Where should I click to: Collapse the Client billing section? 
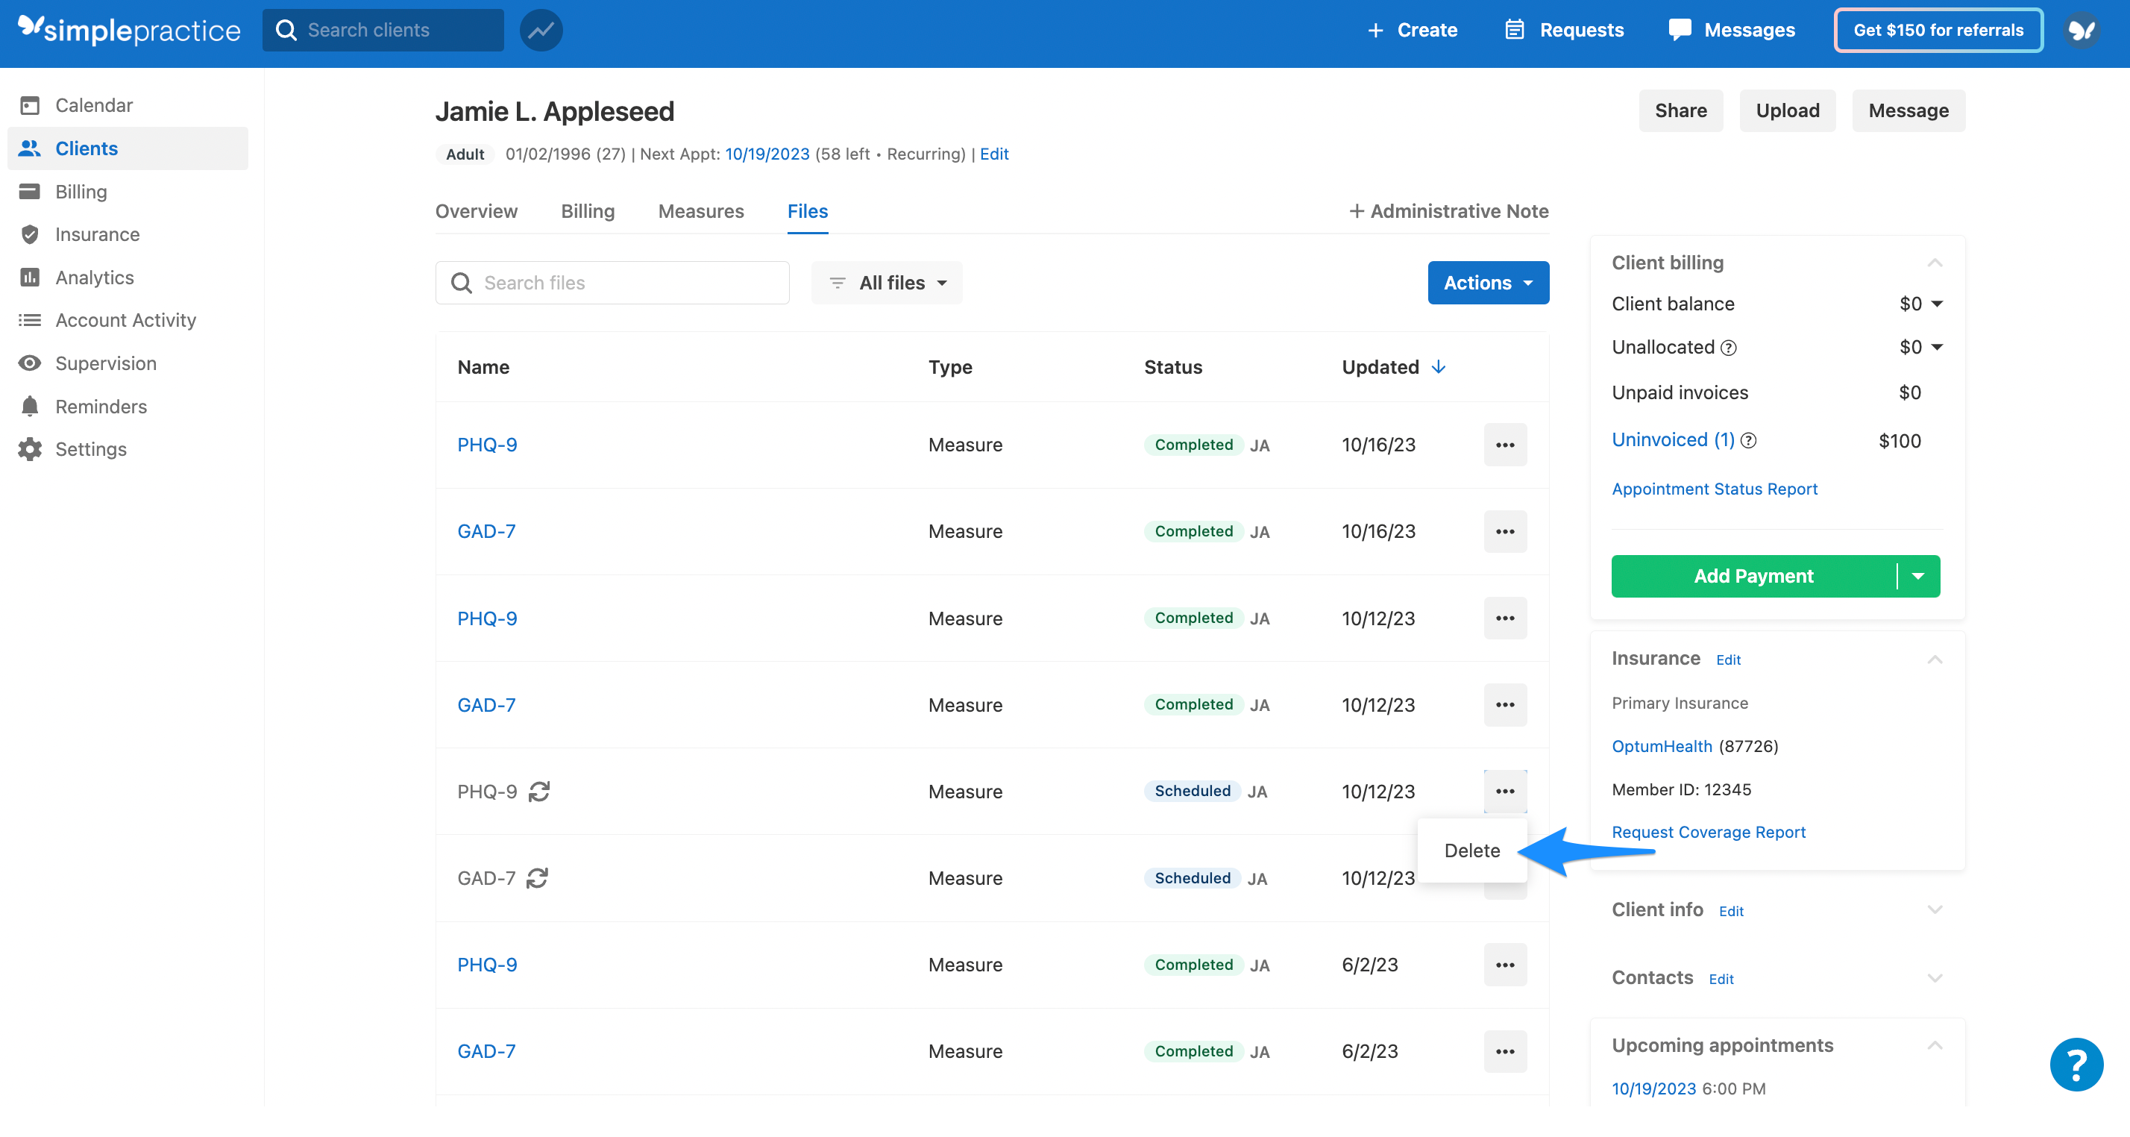point(1934,263)
